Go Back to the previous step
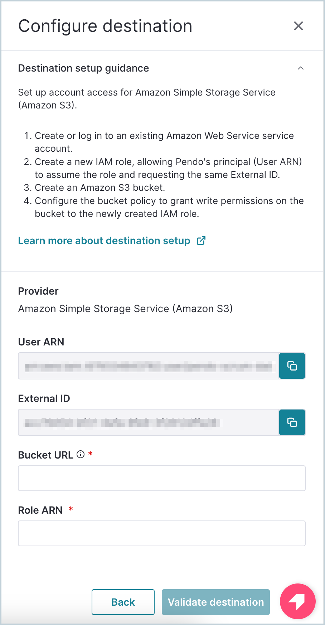 tap(123, 602)
